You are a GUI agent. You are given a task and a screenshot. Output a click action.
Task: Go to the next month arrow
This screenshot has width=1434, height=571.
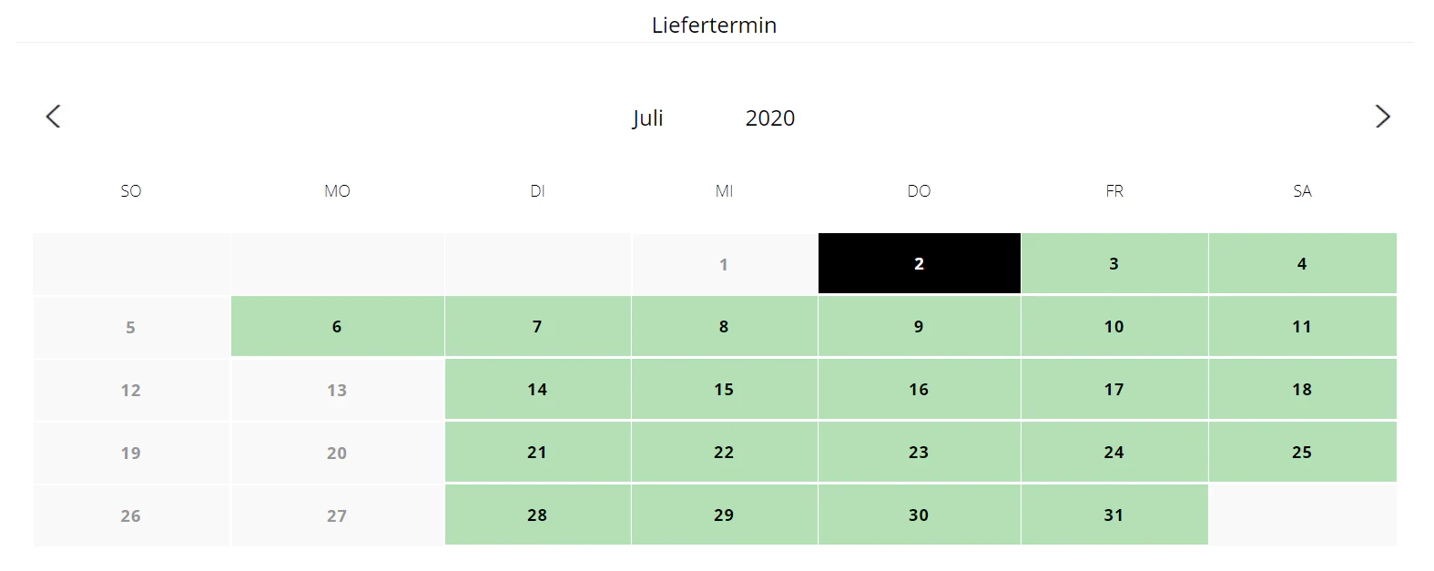pyautogui.click(x=1382, y=117)
